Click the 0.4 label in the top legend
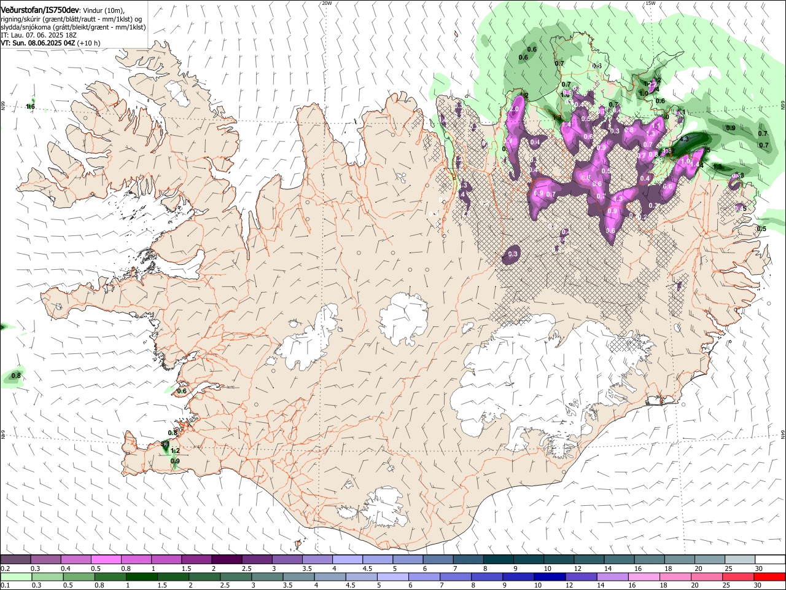 click(x=66, y=568)
